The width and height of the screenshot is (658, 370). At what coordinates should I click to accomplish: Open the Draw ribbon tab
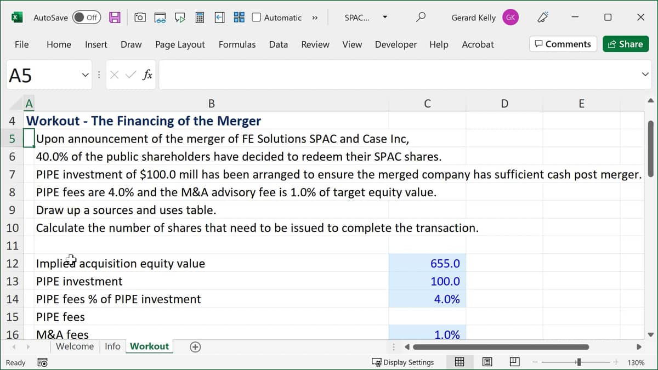[x=131, y=44]
